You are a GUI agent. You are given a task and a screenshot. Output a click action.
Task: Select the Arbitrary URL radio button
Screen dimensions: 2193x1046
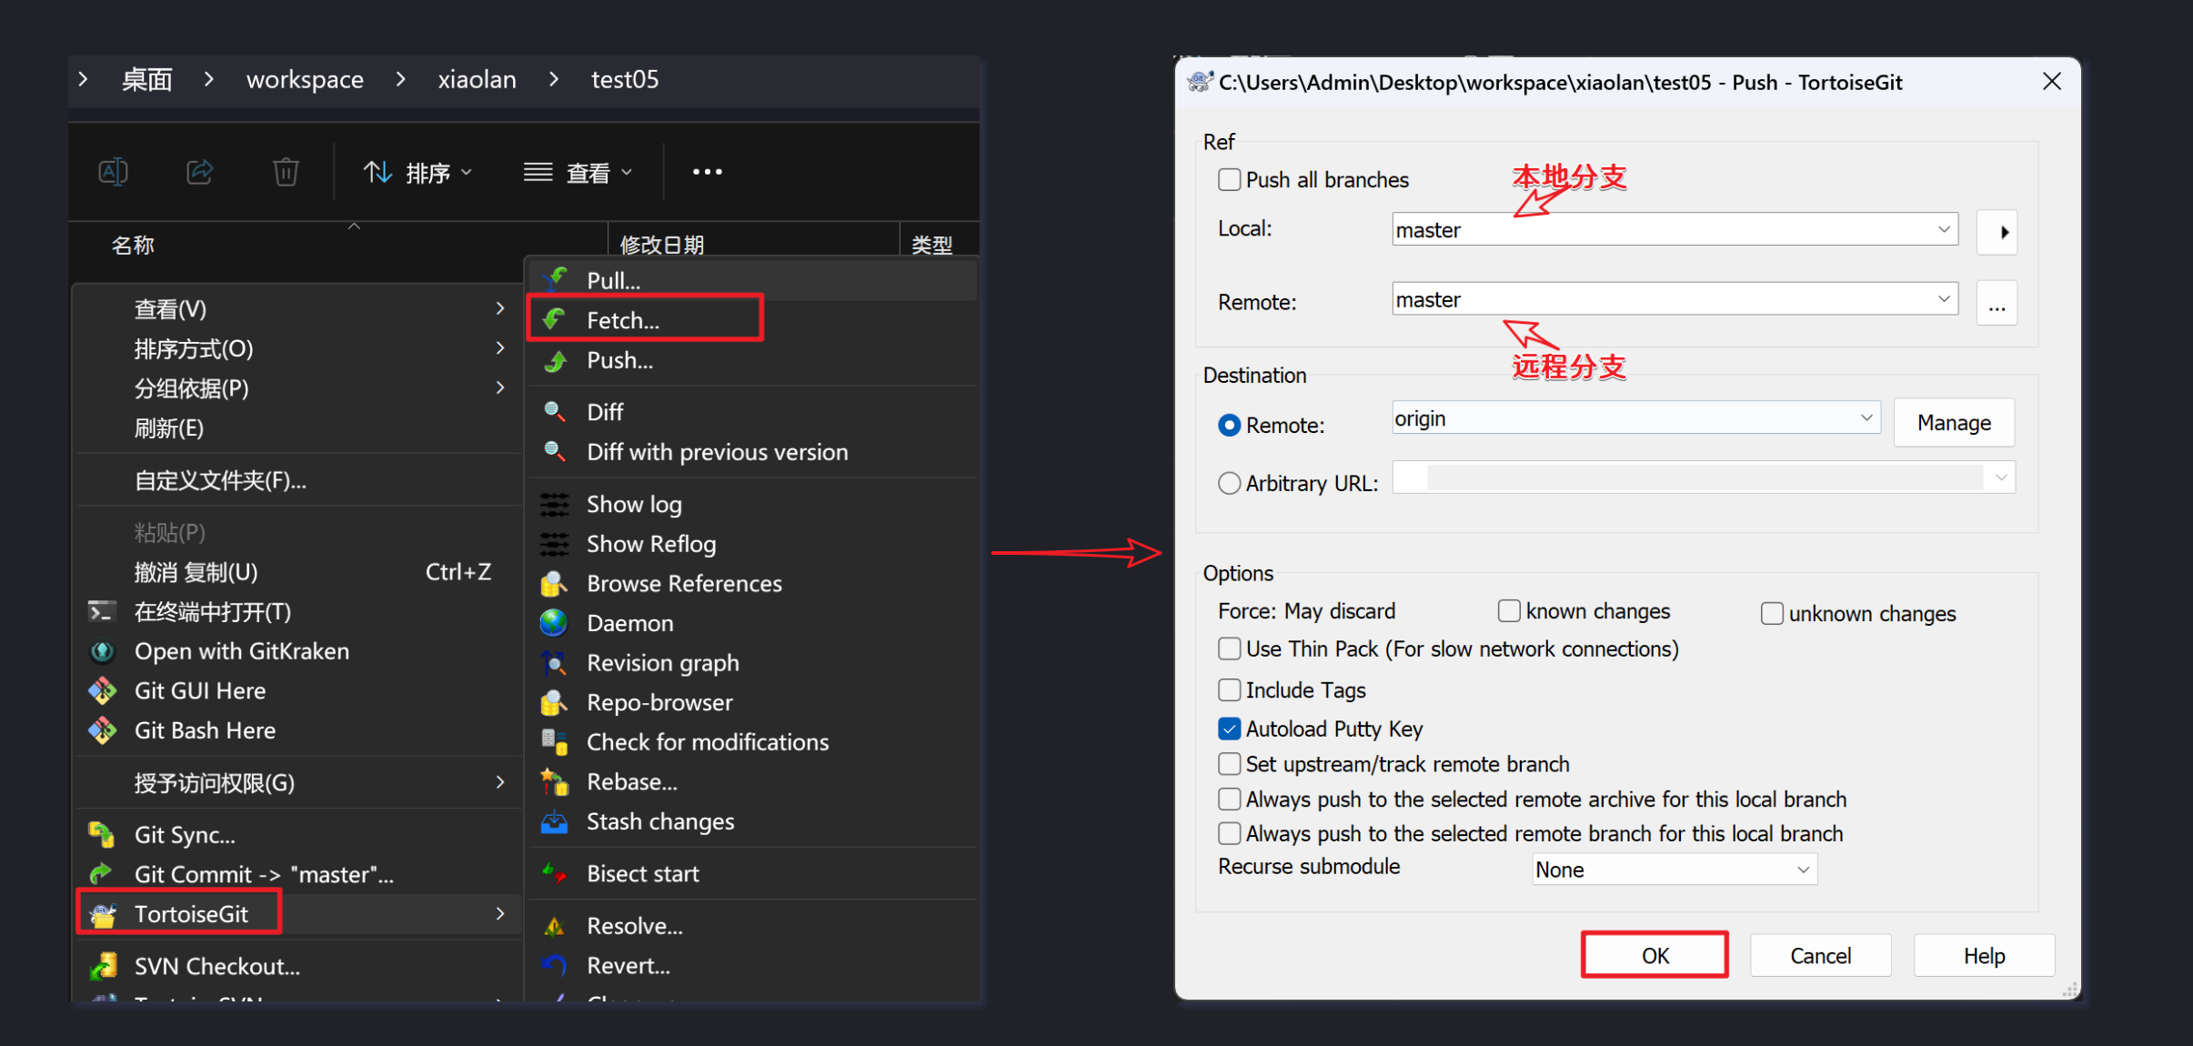[x=1229, y=483]
